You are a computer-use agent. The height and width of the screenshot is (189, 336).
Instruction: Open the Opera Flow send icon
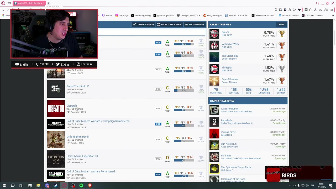[x=295, y=10]
